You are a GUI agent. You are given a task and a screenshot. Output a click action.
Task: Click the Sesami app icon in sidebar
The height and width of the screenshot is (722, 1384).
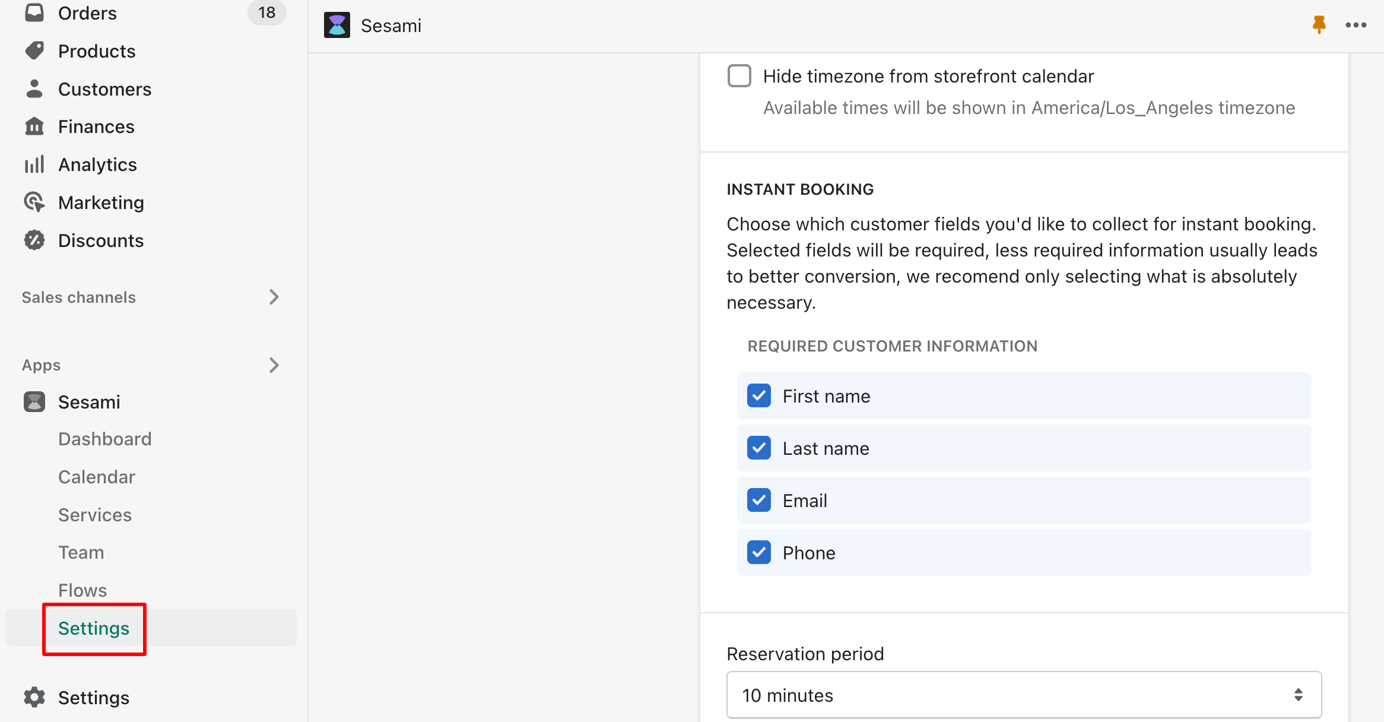point(34,402)
